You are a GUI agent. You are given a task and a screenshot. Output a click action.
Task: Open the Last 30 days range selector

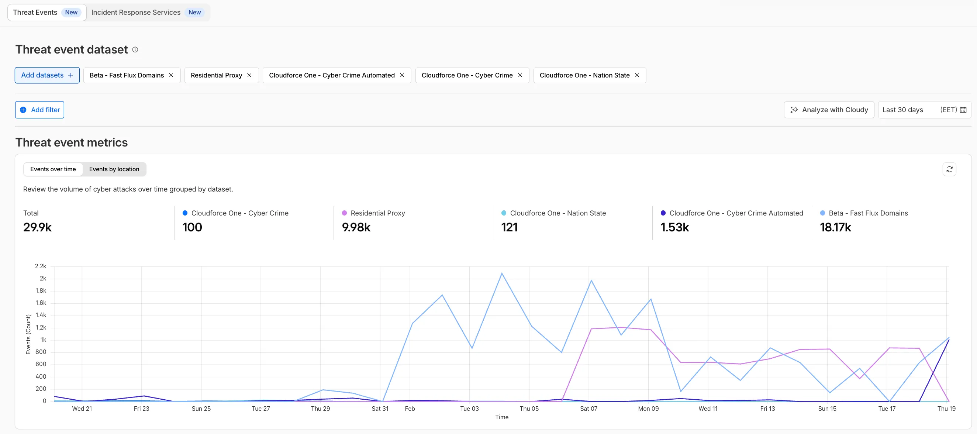pyautogui.click(x=903, y=110)
